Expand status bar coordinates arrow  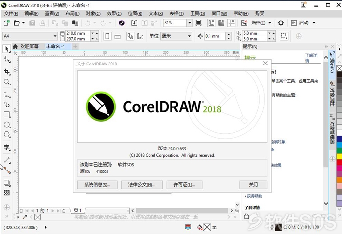tap(46, 227)
